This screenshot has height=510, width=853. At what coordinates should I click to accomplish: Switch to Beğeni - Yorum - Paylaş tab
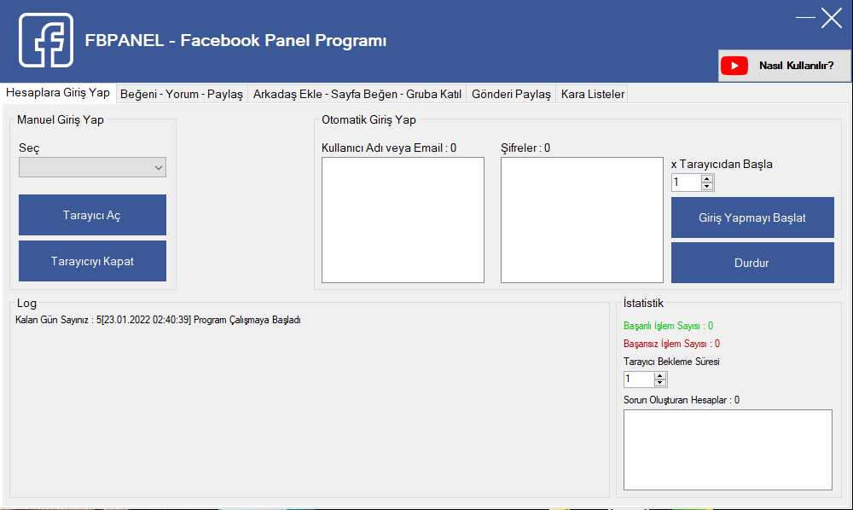pos(182,94)
